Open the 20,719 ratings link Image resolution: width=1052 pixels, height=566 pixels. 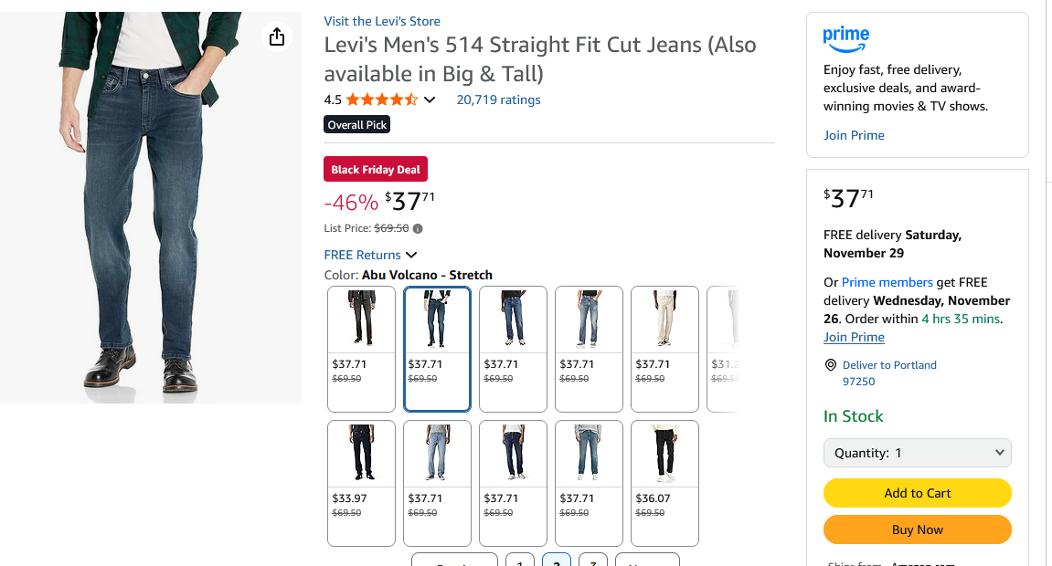point(498,100)
